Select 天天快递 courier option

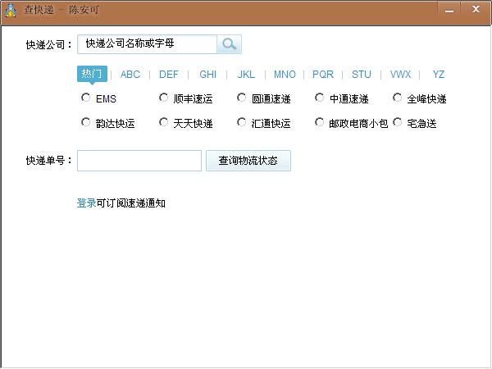coord(163,122)
